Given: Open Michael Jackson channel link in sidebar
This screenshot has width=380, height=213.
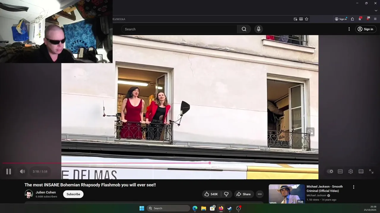Looking at the screenshot, I should click(x=316, y=196).
